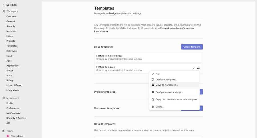Select the Nicelydone team name
The height and width of the screenshot is (138, 257).
click(17, 136)
